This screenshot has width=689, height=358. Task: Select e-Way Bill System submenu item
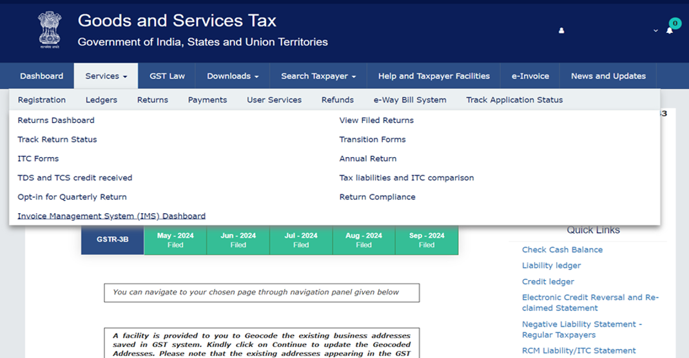[x=409, y=100]
